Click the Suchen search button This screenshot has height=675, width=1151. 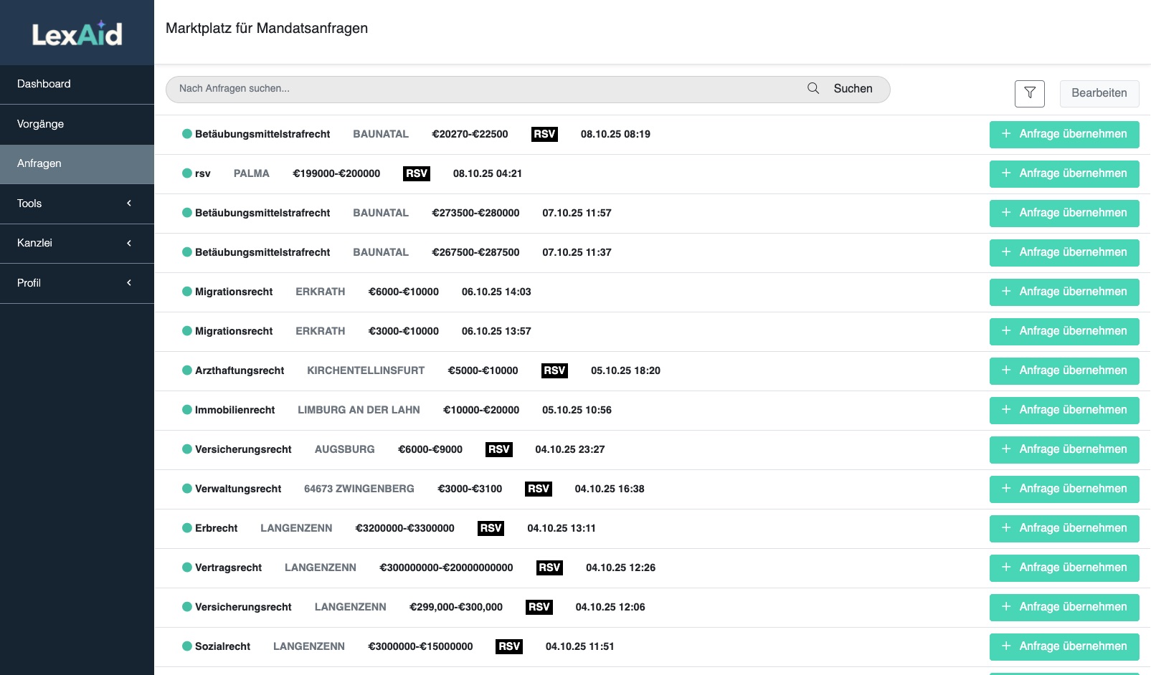853,89
